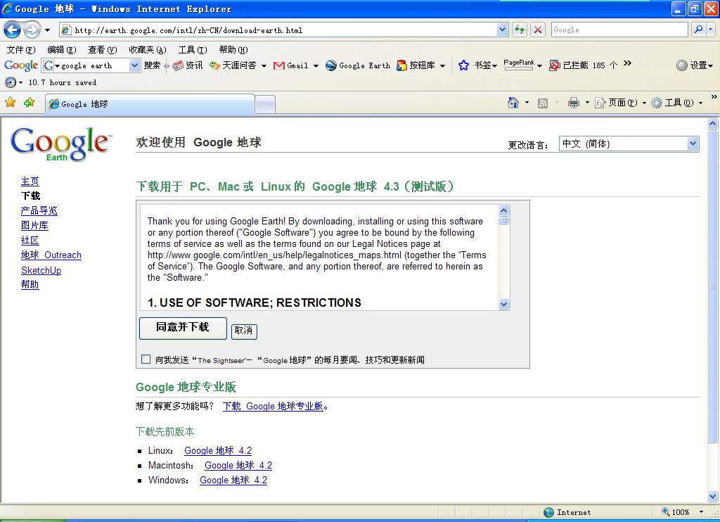Image resolution: width=720 pixels, height=522 pixels.
Task: Click the 取消 cancel button
Action: tap(244, 331)
